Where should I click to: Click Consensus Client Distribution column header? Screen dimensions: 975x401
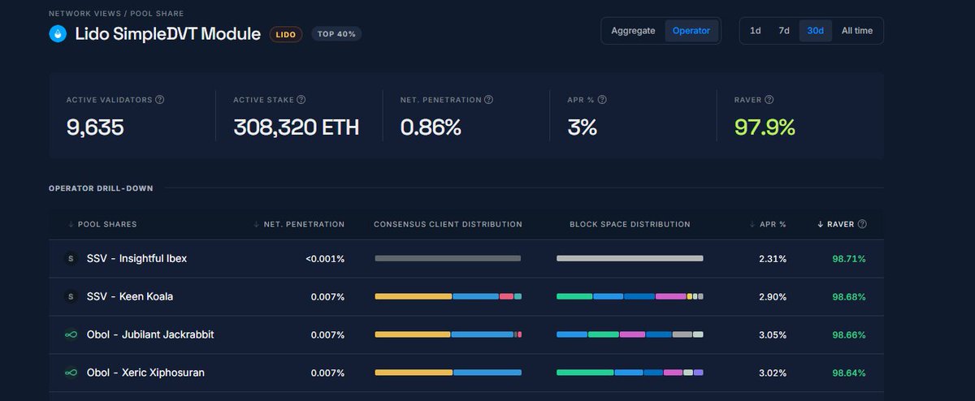pos(448,224)
